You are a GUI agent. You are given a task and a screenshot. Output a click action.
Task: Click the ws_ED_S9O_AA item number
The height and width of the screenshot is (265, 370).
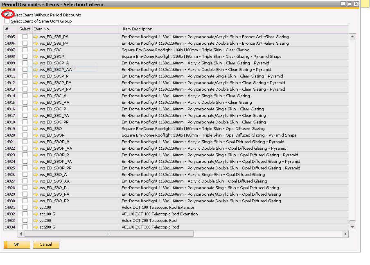point(55,181)
